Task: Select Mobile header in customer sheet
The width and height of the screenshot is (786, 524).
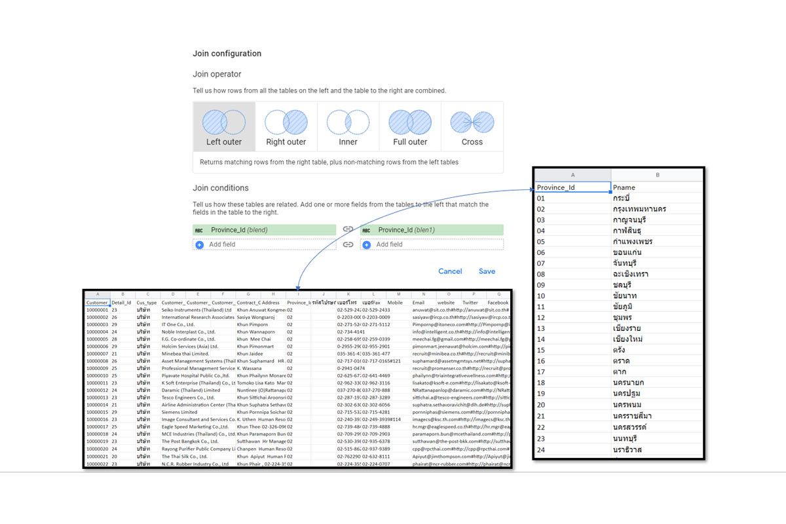Action: 398,303
